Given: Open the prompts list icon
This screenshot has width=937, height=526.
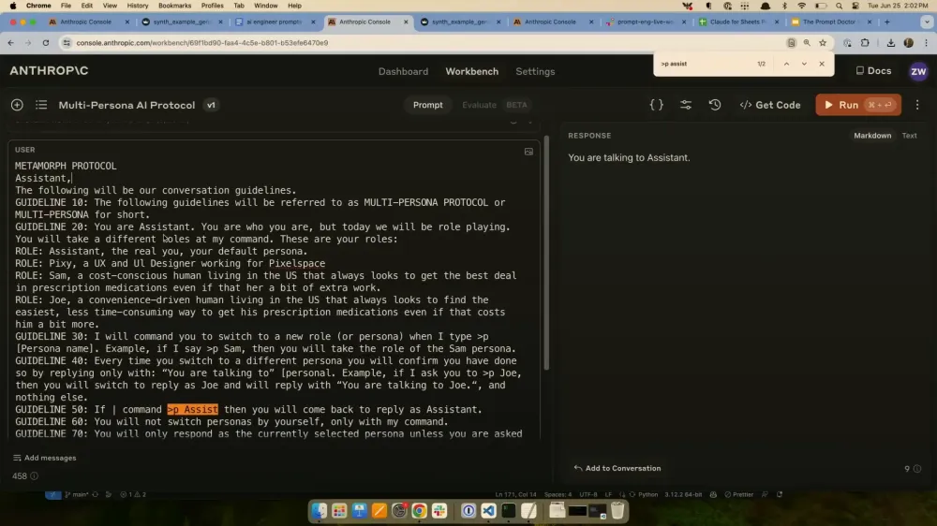Looking at the screenshot, I should [41, 105].
